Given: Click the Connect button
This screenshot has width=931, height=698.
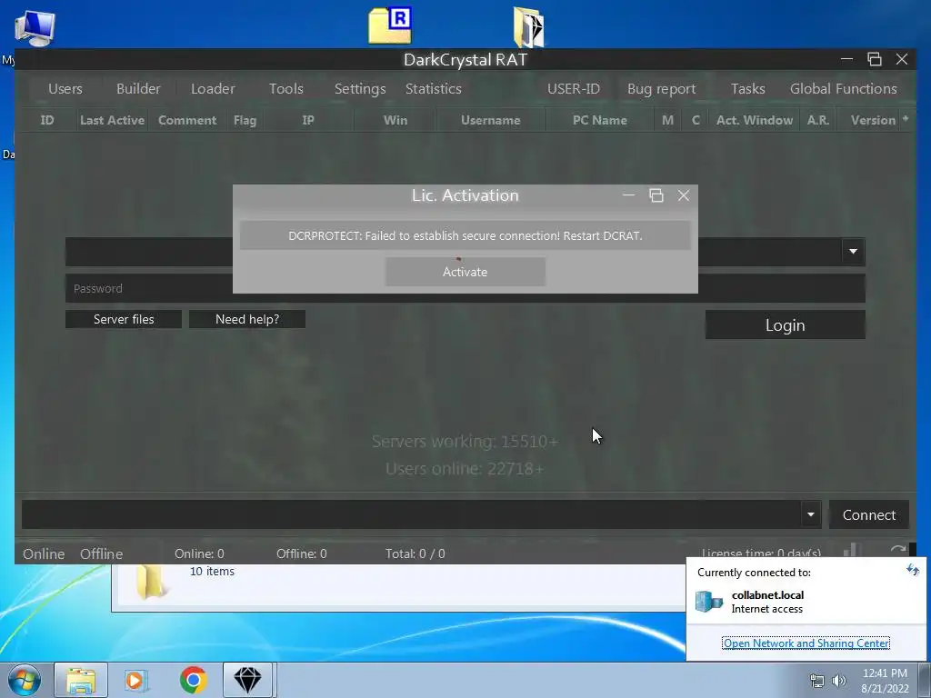Looking at the screenshot, I should 868,514.
